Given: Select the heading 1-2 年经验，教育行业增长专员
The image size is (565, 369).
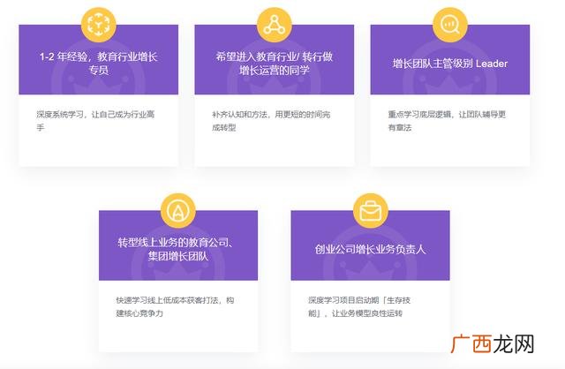Looking at the screenshot, I should tap(98, 63).
